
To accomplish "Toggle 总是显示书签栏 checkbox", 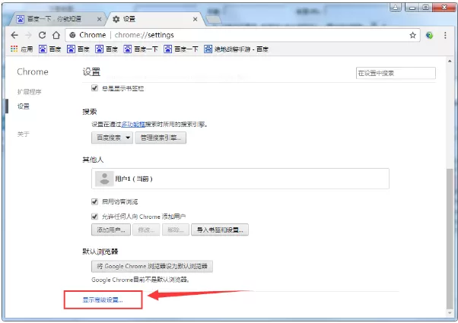I will pos(94,88).
